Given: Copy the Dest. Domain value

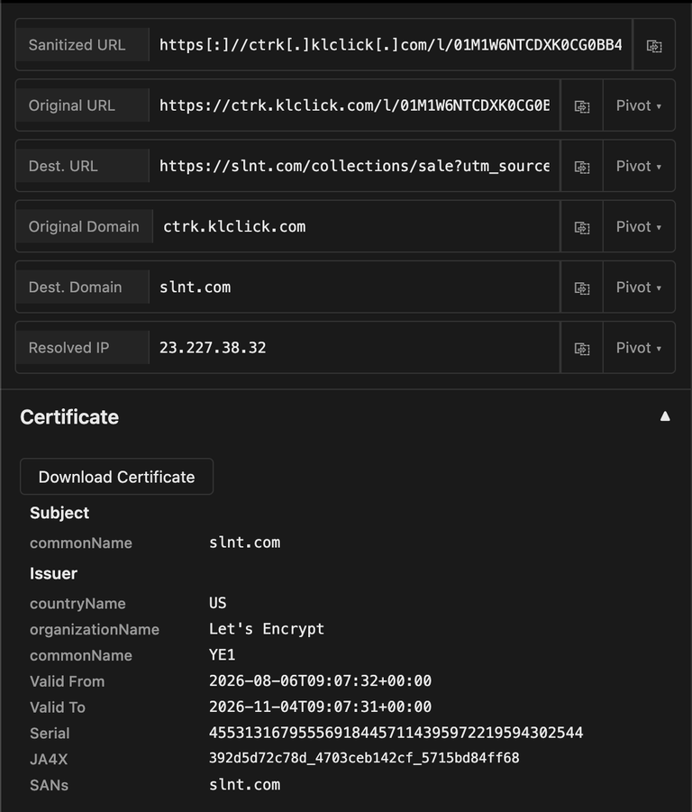Looking at the screenshot, I should point(582,287).
